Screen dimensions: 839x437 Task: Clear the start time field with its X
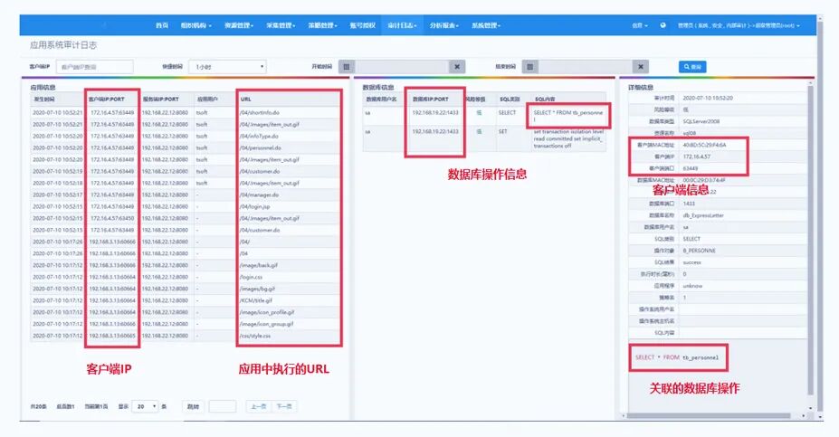tap(457, 67)
